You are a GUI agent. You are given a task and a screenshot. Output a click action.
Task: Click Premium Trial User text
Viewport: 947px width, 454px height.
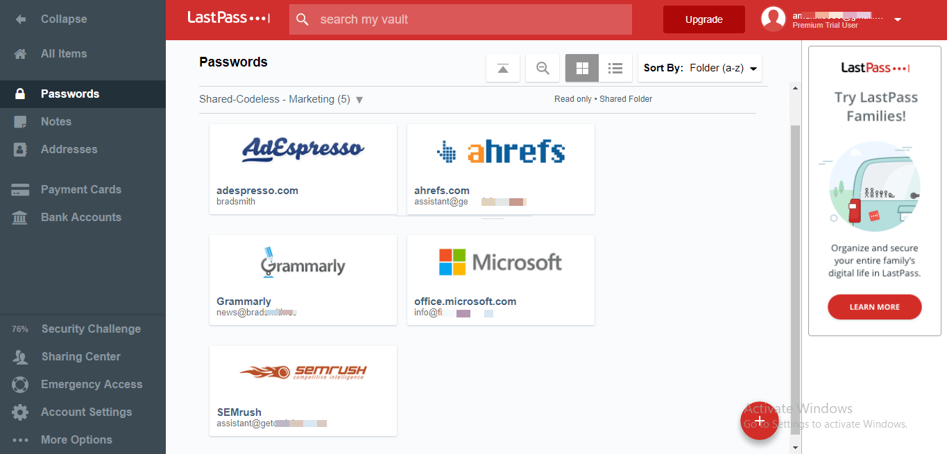pos(825,26)
